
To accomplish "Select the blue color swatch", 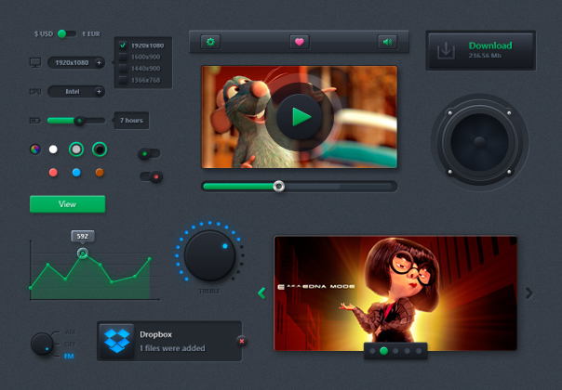I will coord(76,173).
